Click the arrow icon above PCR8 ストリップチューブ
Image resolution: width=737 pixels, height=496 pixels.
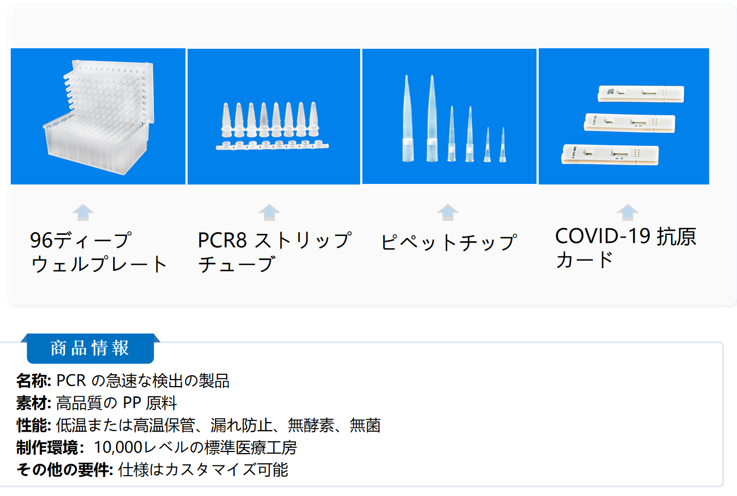click(x=269, y=212)
